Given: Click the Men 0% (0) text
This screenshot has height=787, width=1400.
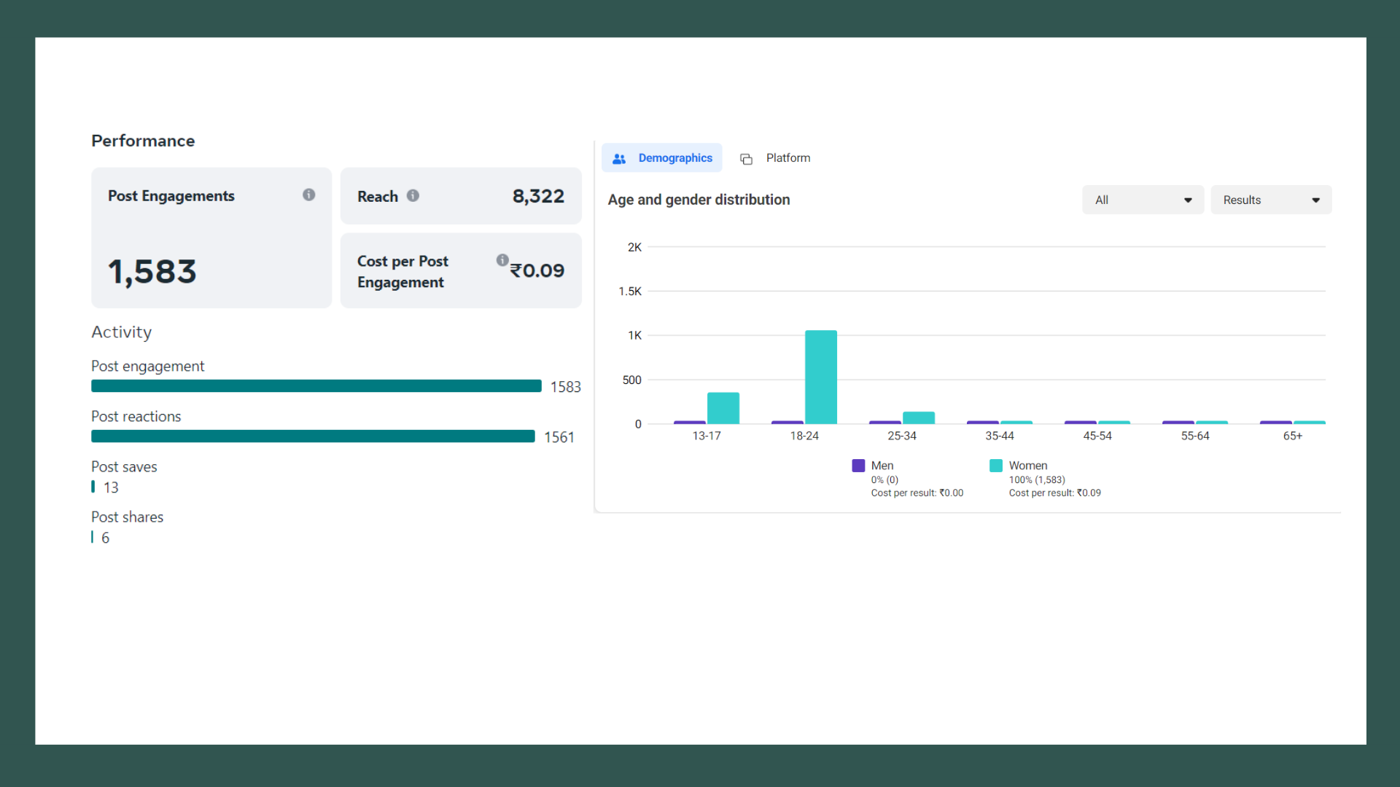Looking at the screenshot, I should pos(884,480).
